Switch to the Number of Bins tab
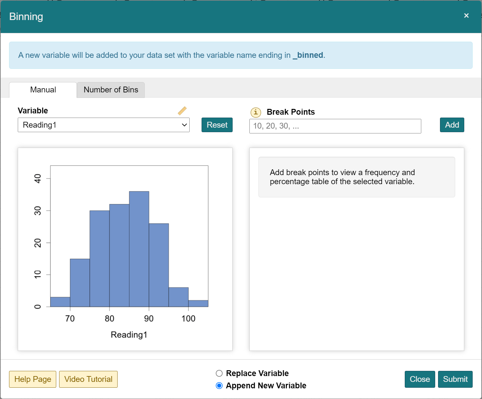482x399 pixels. coord(111,90)
